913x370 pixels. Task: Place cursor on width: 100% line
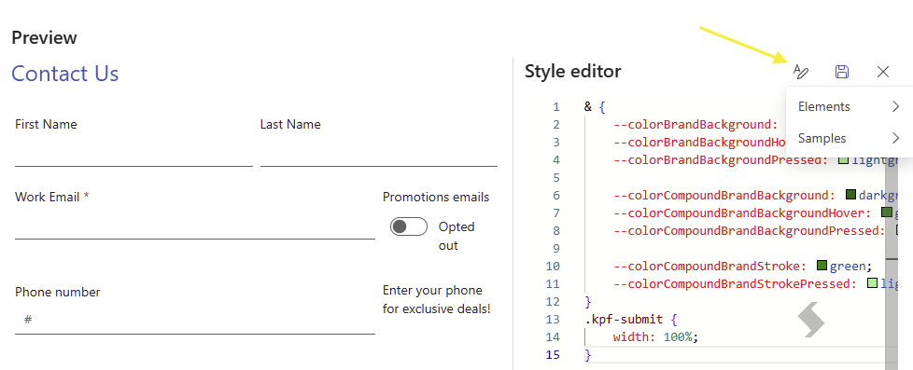pos(655,336)
